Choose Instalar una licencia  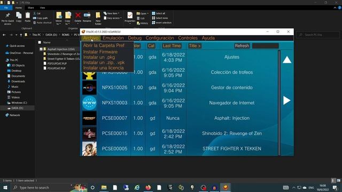(103, 68)
